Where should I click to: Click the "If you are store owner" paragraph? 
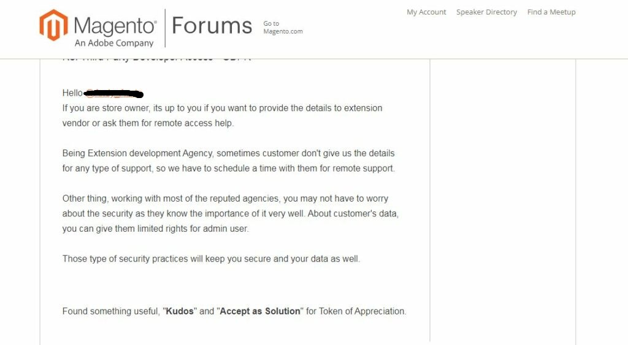pos(222,115)
